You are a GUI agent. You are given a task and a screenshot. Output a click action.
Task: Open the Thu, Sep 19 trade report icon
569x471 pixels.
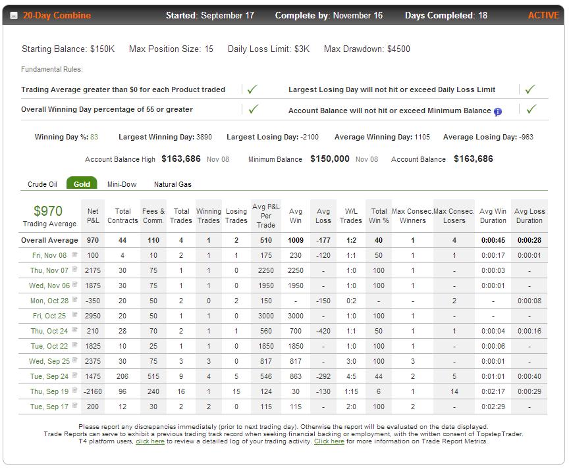74,391
